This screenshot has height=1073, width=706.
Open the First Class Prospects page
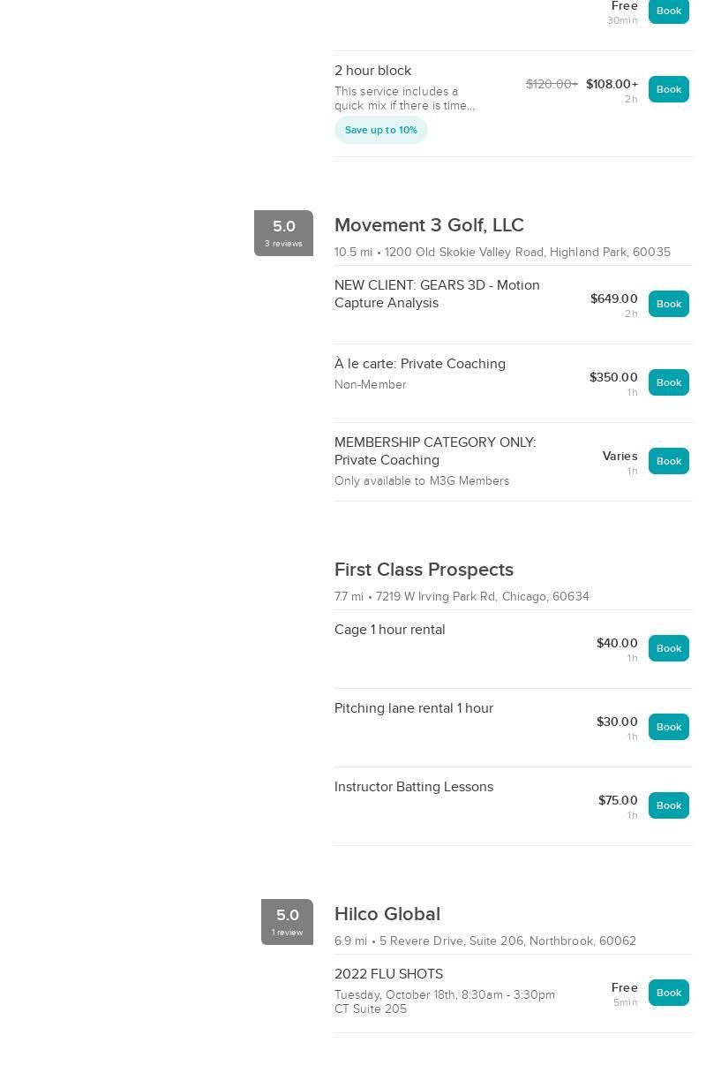click(424, 570)
